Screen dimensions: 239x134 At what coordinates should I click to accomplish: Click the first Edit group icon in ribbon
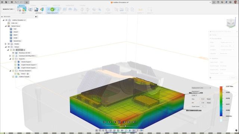point(19,9)
